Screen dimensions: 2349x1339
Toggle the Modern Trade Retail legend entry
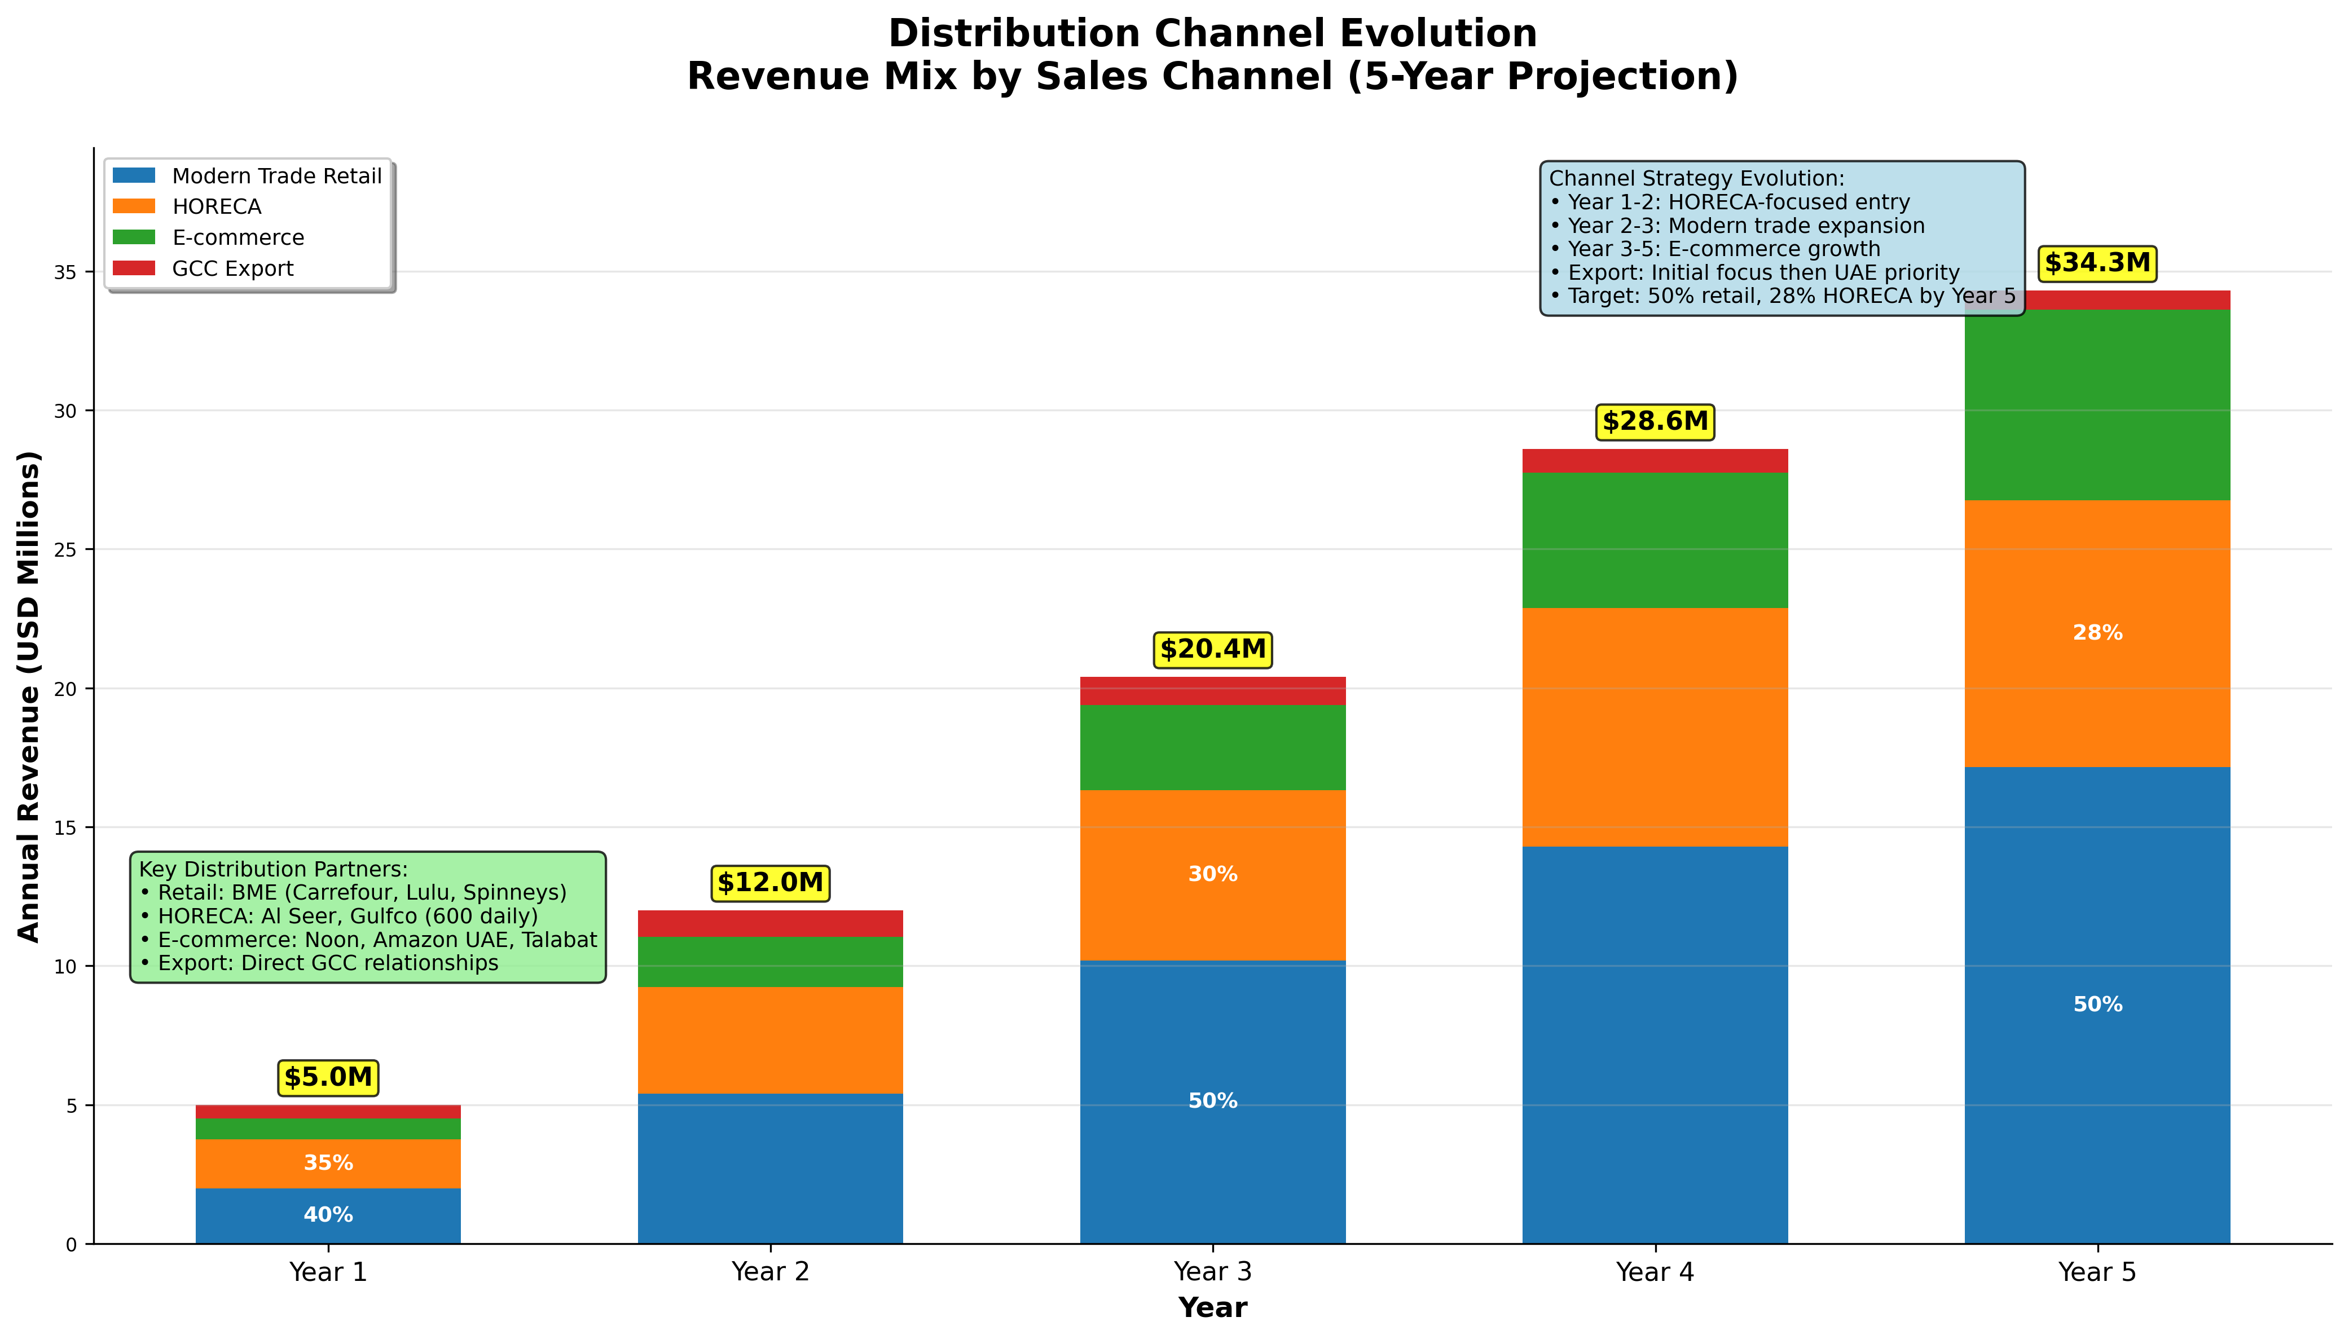pos(277,175)
